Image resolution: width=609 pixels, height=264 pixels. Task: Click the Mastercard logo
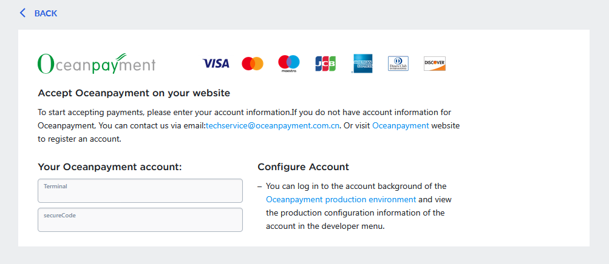pyautogui.click(x=253, y=63)
